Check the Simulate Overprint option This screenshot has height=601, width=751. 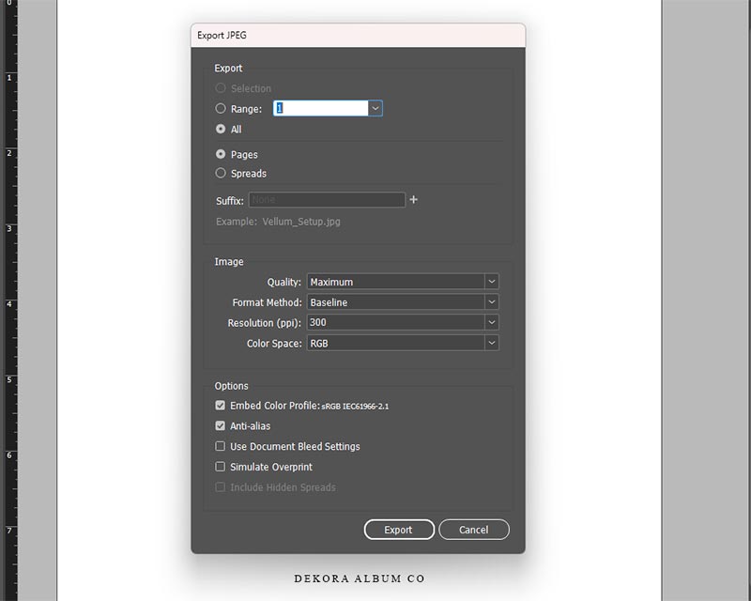click(x=221, y=467)
